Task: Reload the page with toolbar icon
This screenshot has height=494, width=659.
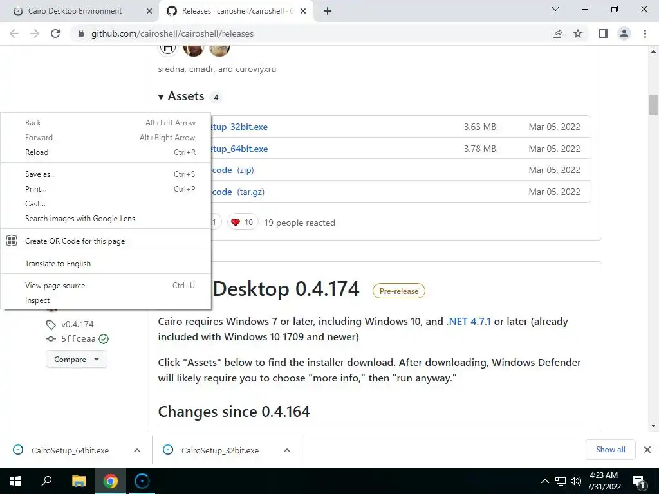Action: 55,33
